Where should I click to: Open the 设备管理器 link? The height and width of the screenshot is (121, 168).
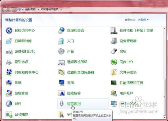pos(128,41)
